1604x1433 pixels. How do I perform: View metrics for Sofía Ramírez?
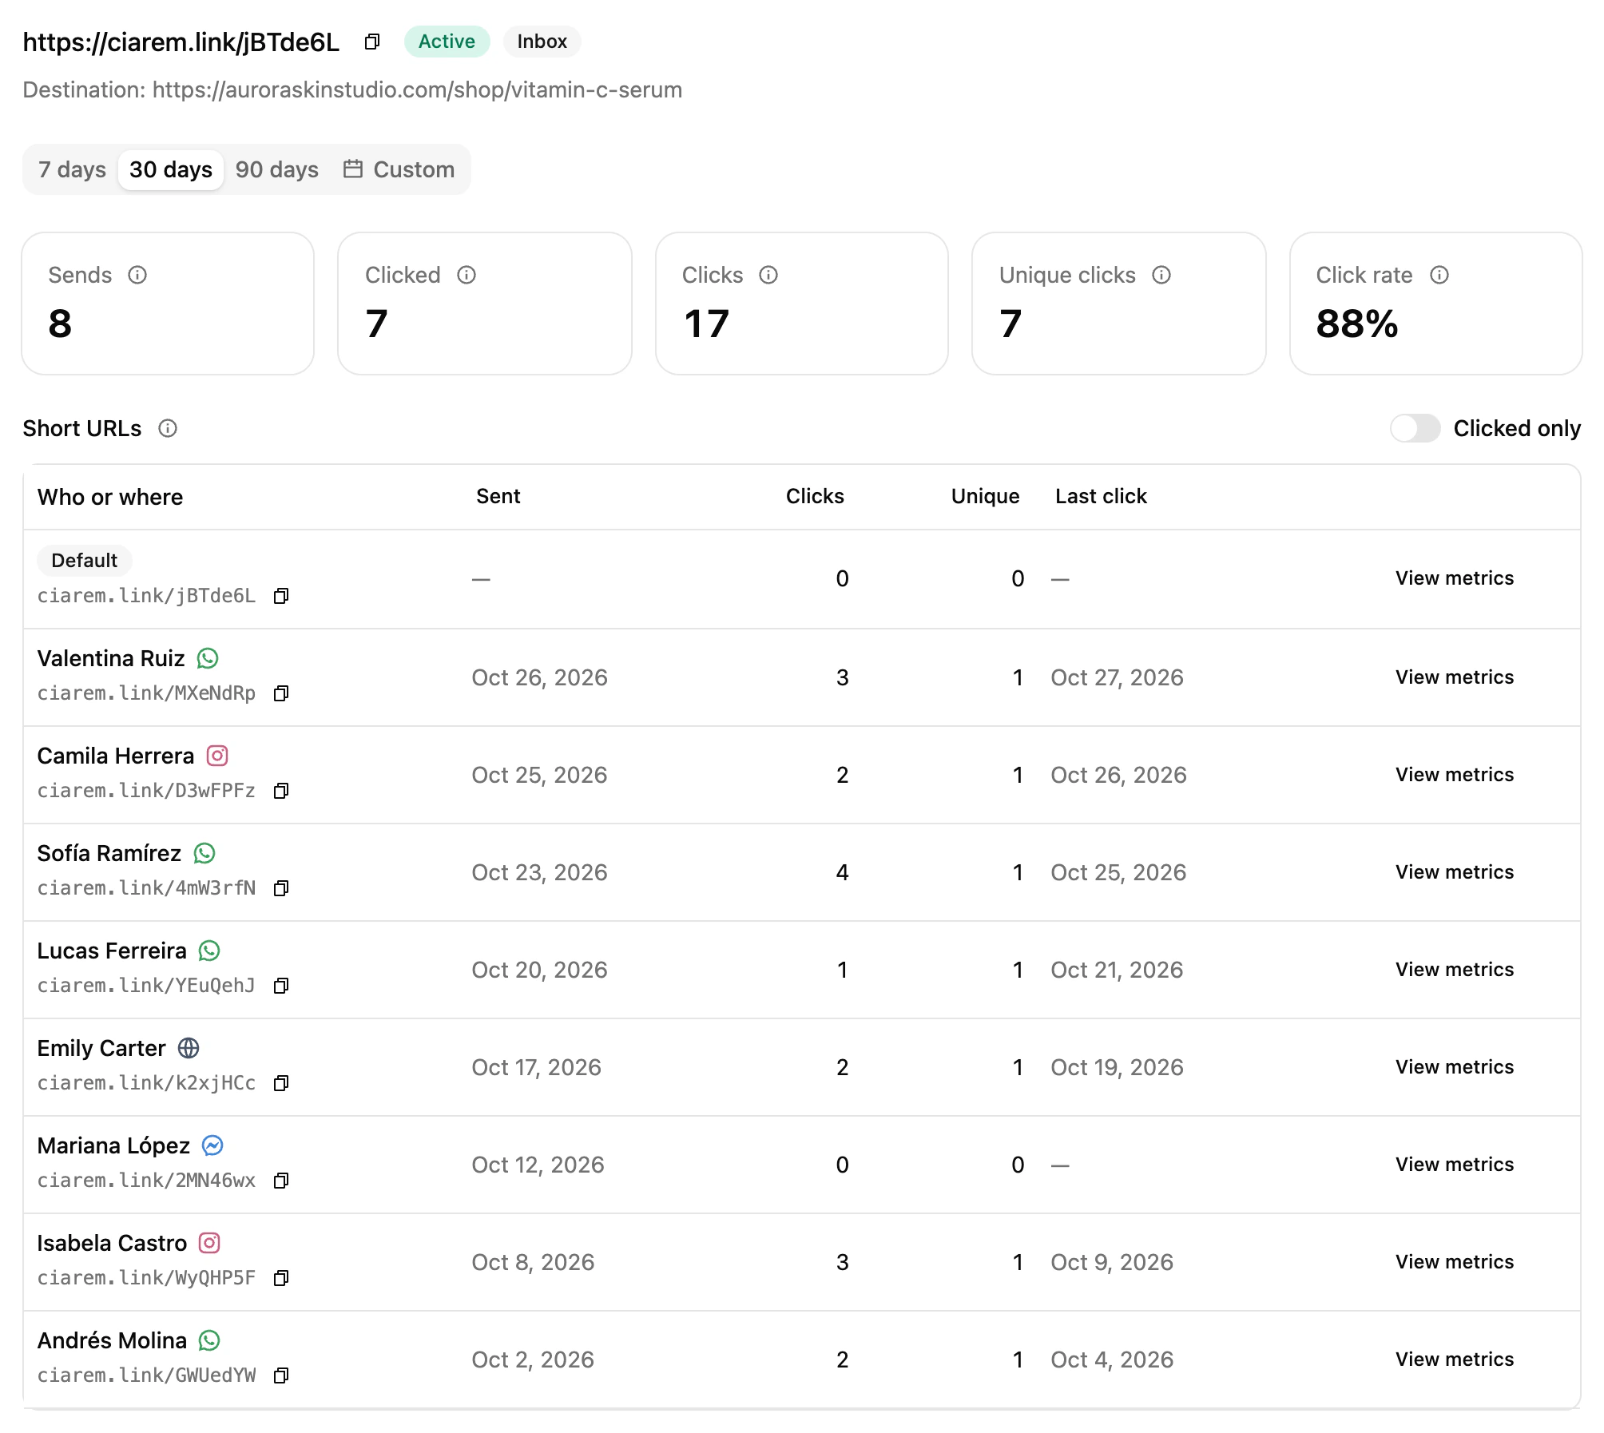[1455, 872]
